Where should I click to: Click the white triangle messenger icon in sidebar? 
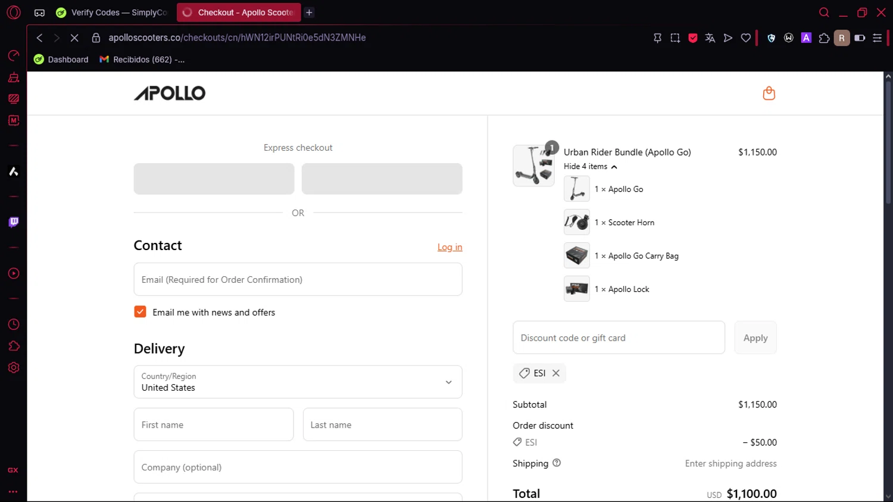click(x=13, y=172)
